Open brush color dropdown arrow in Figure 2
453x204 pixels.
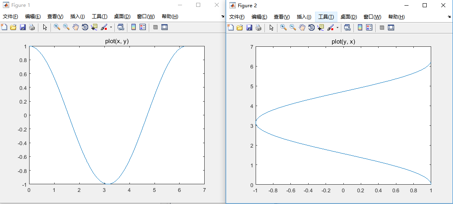pyautogui.click(x=337, y=28)
